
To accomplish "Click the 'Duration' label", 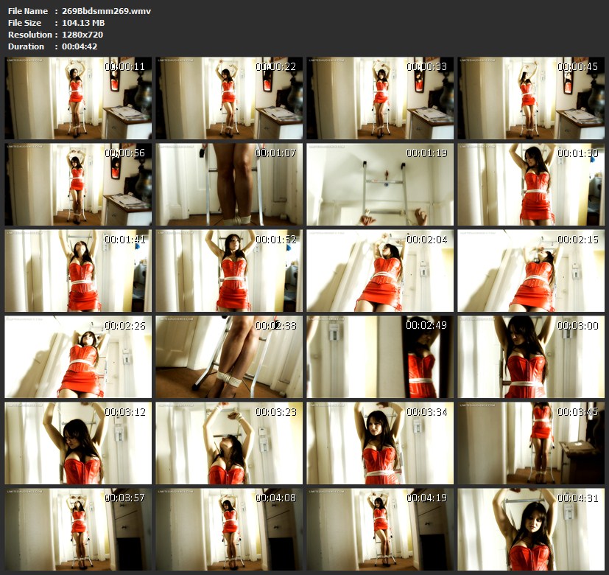I will click(x=26, y=46).
